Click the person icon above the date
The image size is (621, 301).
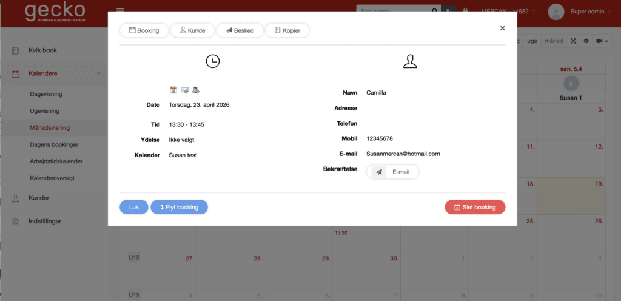195,90
